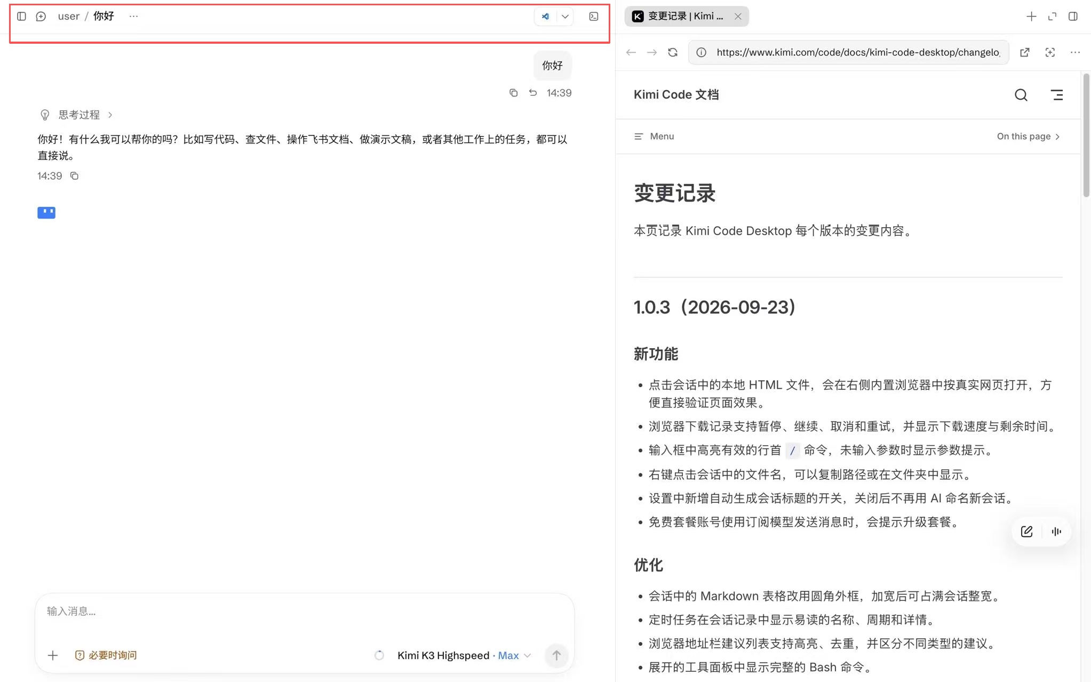Click the inline '/' code snippet

click(x=792, y=451)
